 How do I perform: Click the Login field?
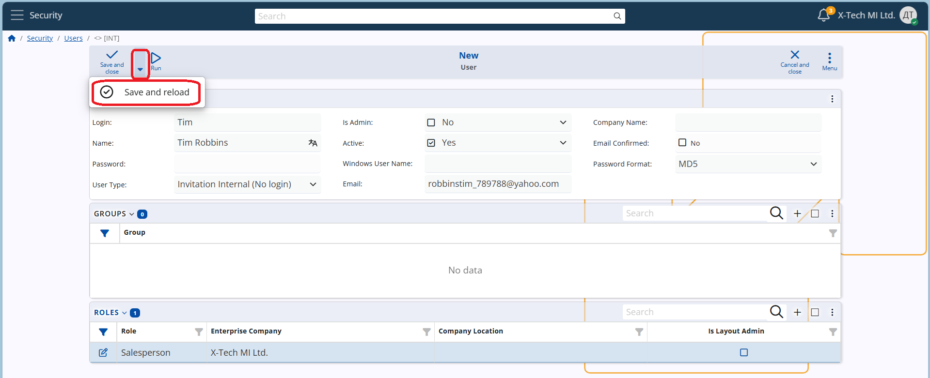coord(247,122)
